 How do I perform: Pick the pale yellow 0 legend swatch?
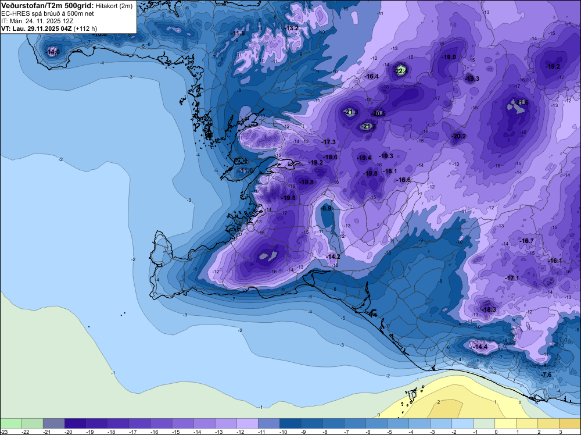[x=505, y=423]
